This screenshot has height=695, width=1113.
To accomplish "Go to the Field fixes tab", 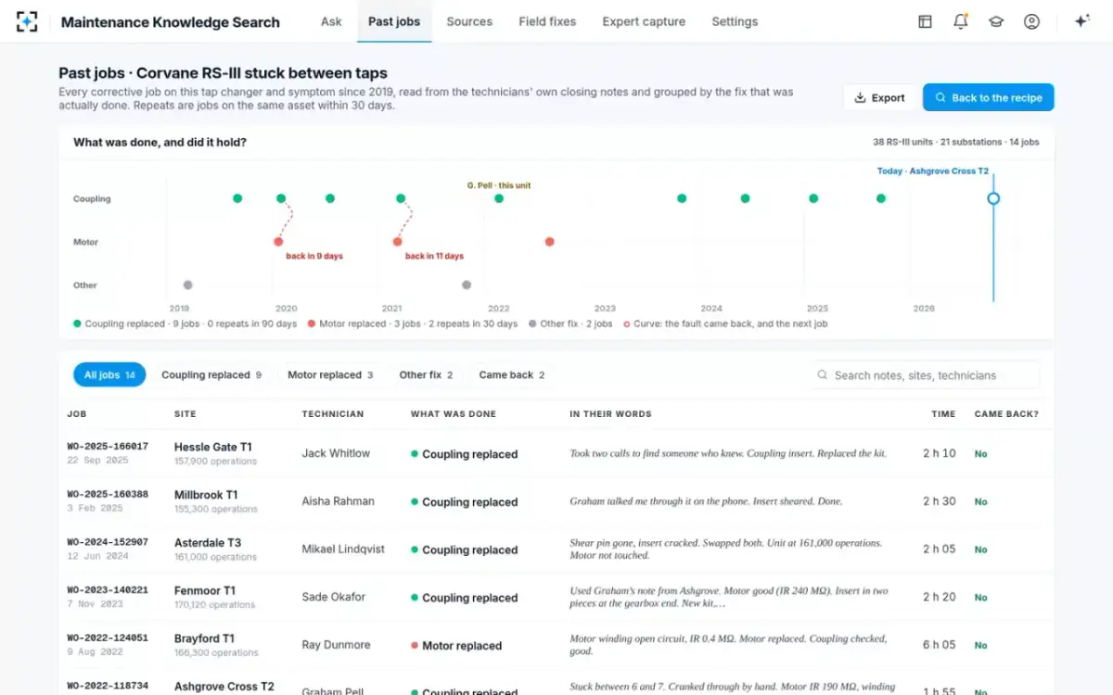I will point(547,21).
